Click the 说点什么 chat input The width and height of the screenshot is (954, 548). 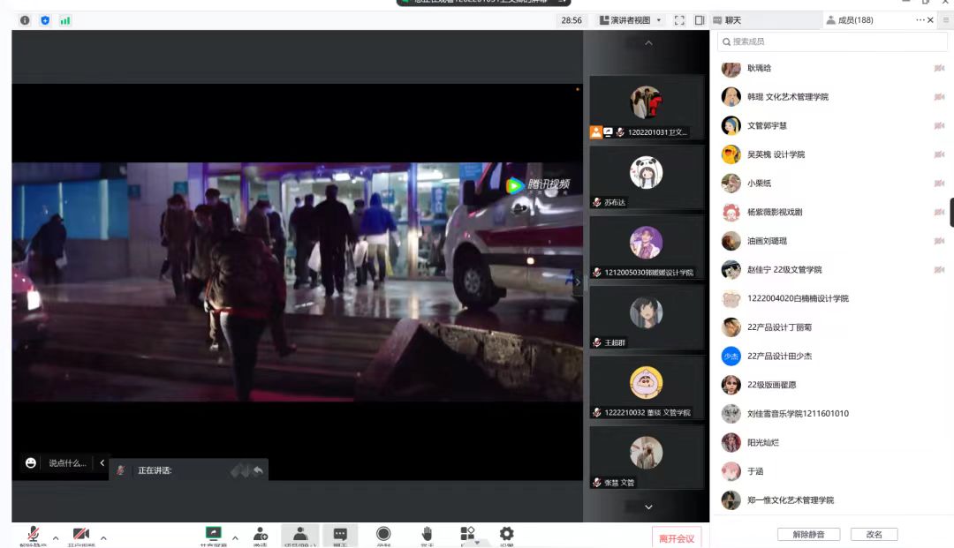pyautogui.click(x=67, y=463)
